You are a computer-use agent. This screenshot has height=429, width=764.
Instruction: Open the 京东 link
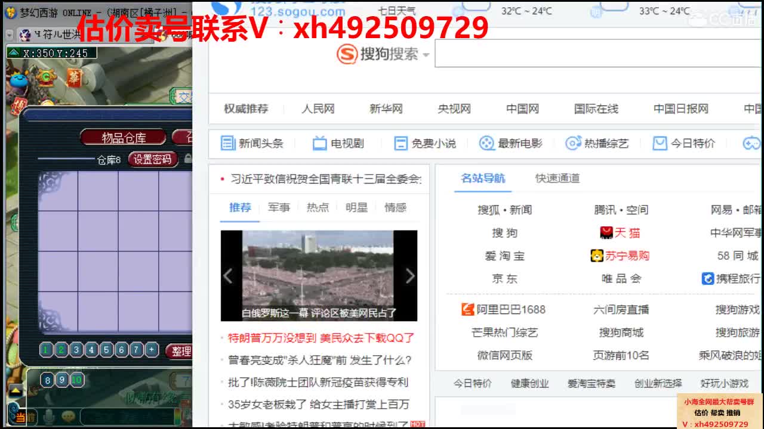coord(504,278)
